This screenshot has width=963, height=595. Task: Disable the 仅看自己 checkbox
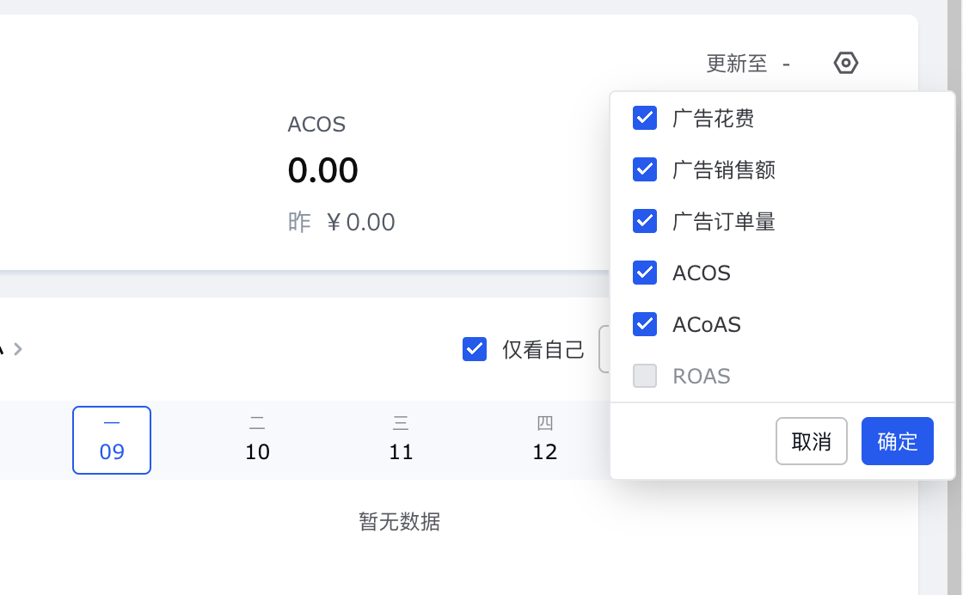point(475,349)
